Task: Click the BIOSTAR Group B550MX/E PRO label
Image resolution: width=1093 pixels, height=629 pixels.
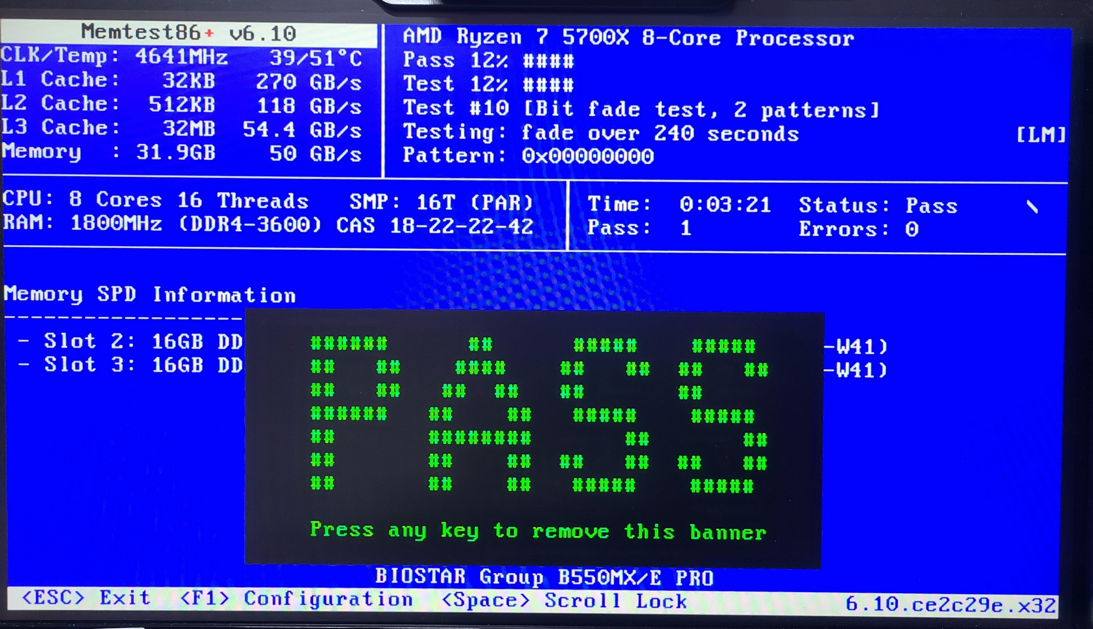Action: [544, 577]
